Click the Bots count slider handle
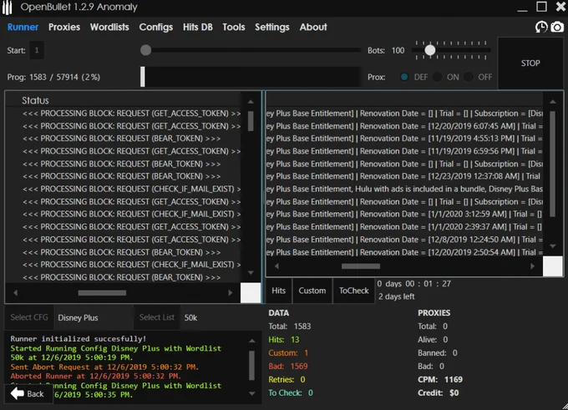The width and height of the screenshot is (568, 410). click(x=430, y=50)
